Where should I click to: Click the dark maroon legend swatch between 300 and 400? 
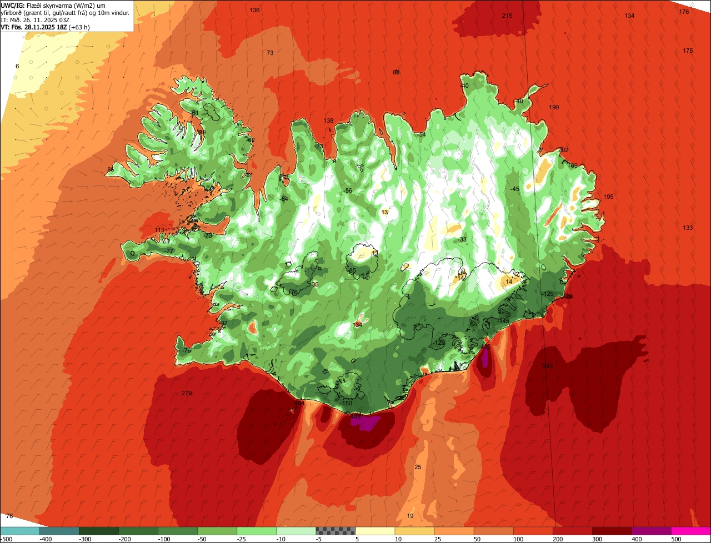pyautogui.click(x=612, y=531)
